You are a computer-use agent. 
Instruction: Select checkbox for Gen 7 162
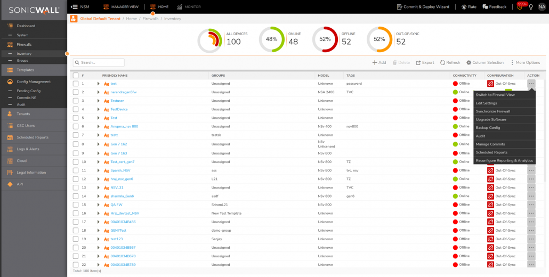coord(76,144)
